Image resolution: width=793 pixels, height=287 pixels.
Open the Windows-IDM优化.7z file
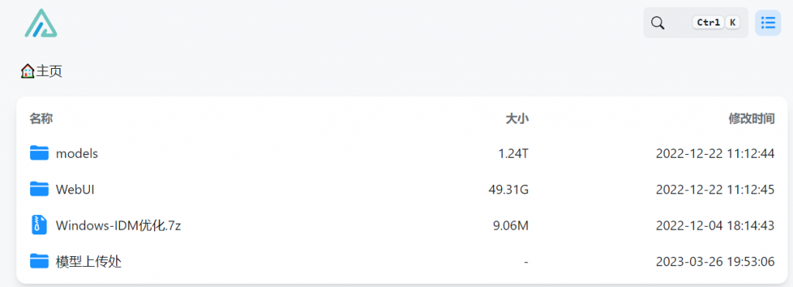(x=118, y=226)
